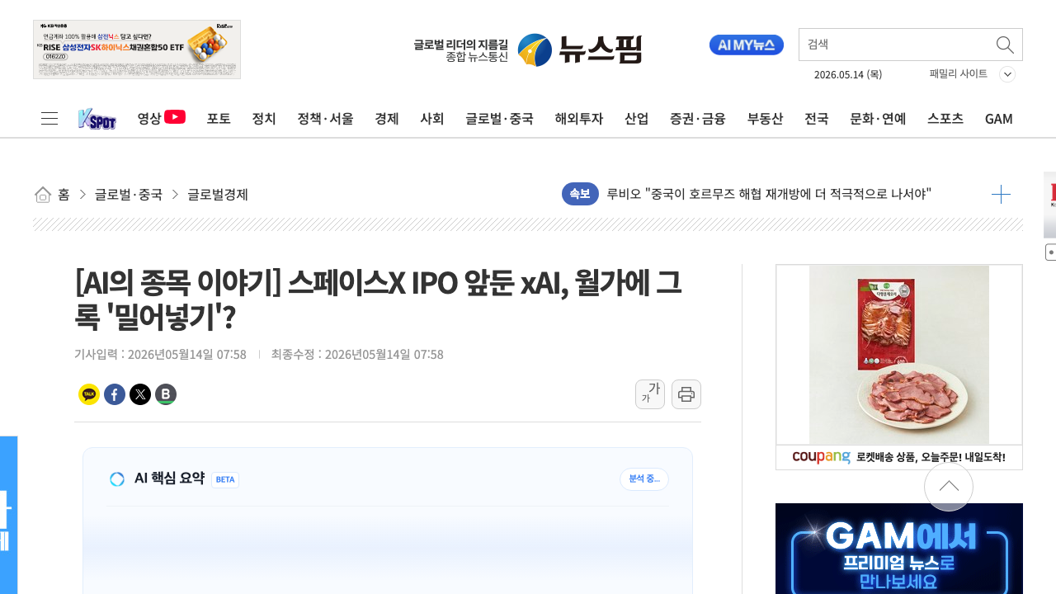
Task: Open the 증권·금융 menu
Action: point(698,119)
